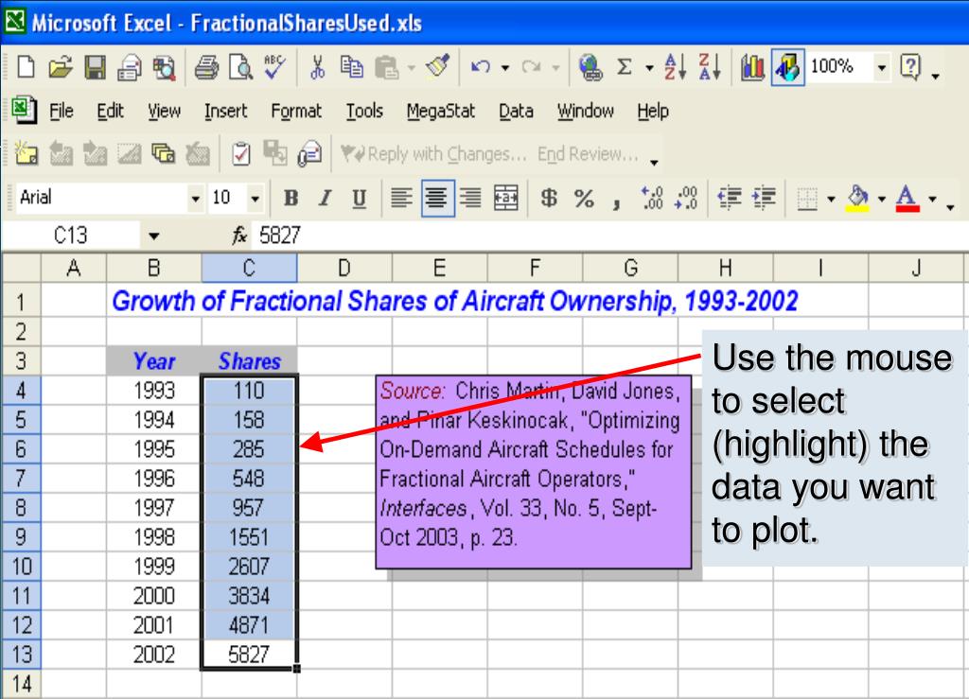Open the Tools menu
Viewport: 969px width, 699px height.
(x=364, y=112)
